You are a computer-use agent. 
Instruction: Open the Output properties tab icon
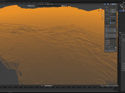pos(120,39)
